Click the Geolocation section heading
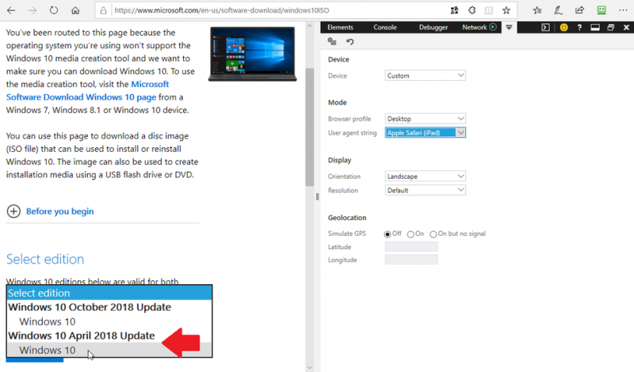This screenshot has height=372, width=634. [x=347, y=218]
